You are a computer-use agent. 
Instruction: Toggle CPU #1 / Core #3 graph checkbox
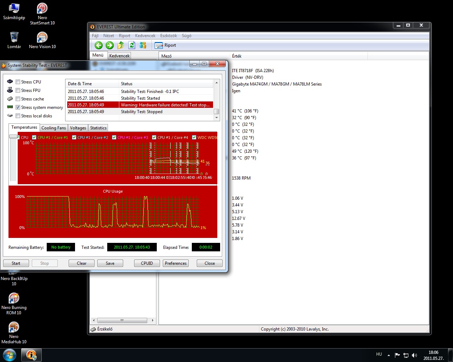[114, 138]
